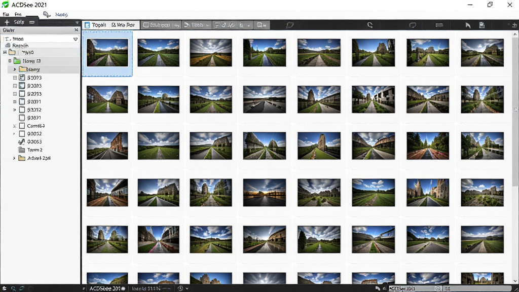Click the scroll-down arrow of the thumbnail scrollbar
This screenshot has height=292, width=519.
pyautogui.click(x=515, y=281)
